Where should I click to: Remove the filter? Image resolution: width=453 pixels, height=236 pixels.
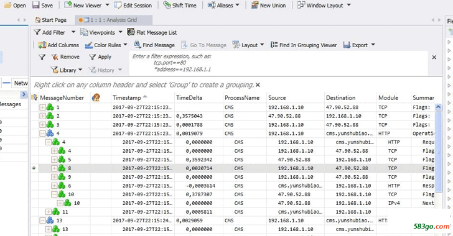click(65, 57)
